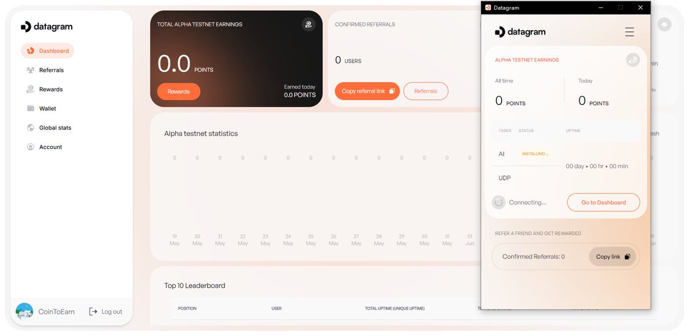Click the coins icon on earnings card
This screenshot has height=336, width=689.
click(x=308, y=24)
